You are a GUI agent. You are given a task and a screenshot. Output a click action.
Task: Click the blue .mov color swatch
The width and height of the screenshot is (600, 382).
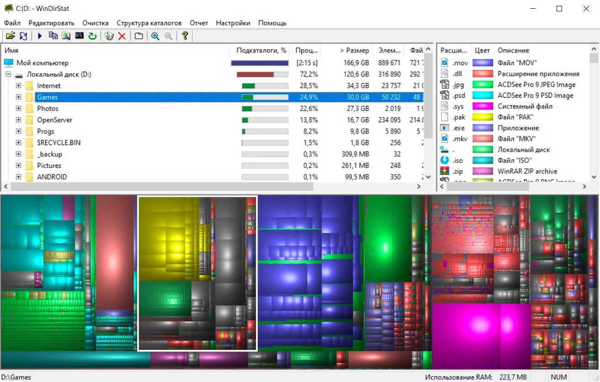(483, 63)
